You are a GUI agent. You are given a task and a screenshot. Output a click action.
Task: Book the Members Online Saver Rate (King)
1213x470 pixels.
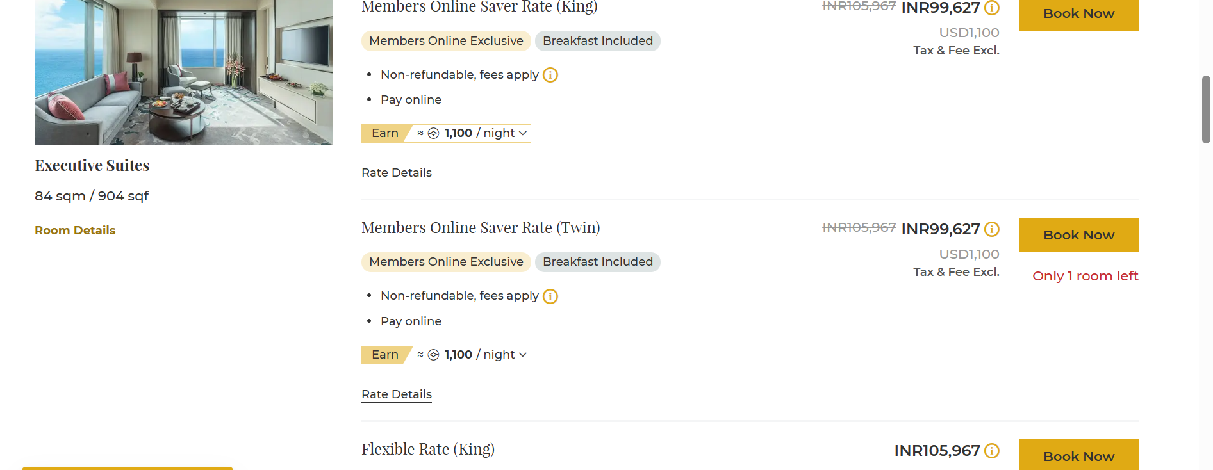pyautogui.click(x=1078, y=13)
